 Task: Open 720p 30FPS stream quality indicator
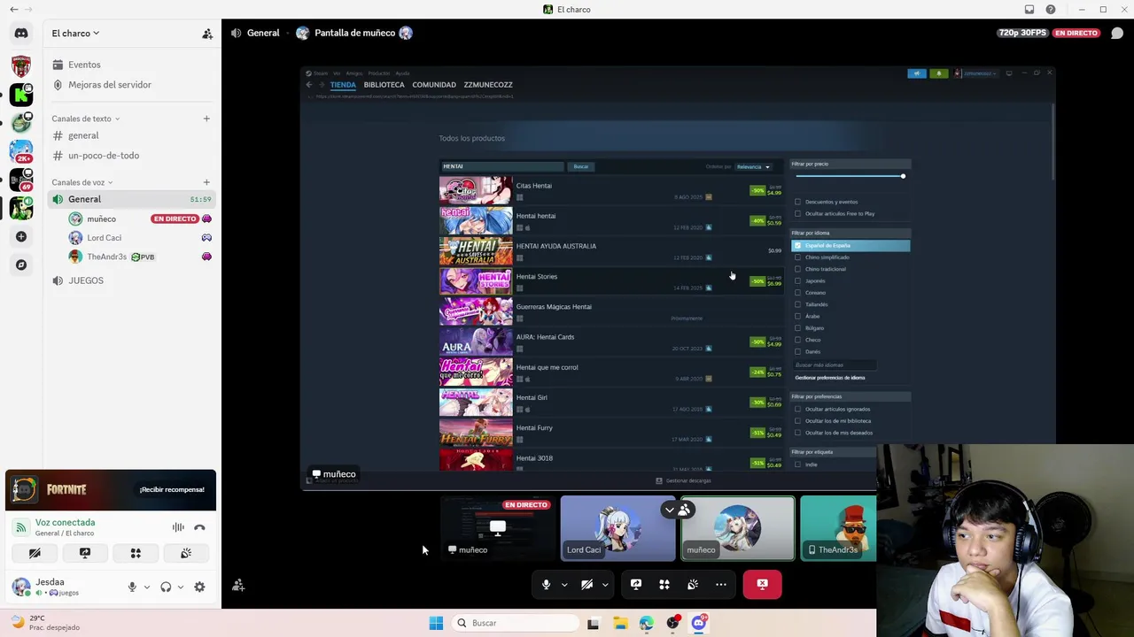point(1023,33)
